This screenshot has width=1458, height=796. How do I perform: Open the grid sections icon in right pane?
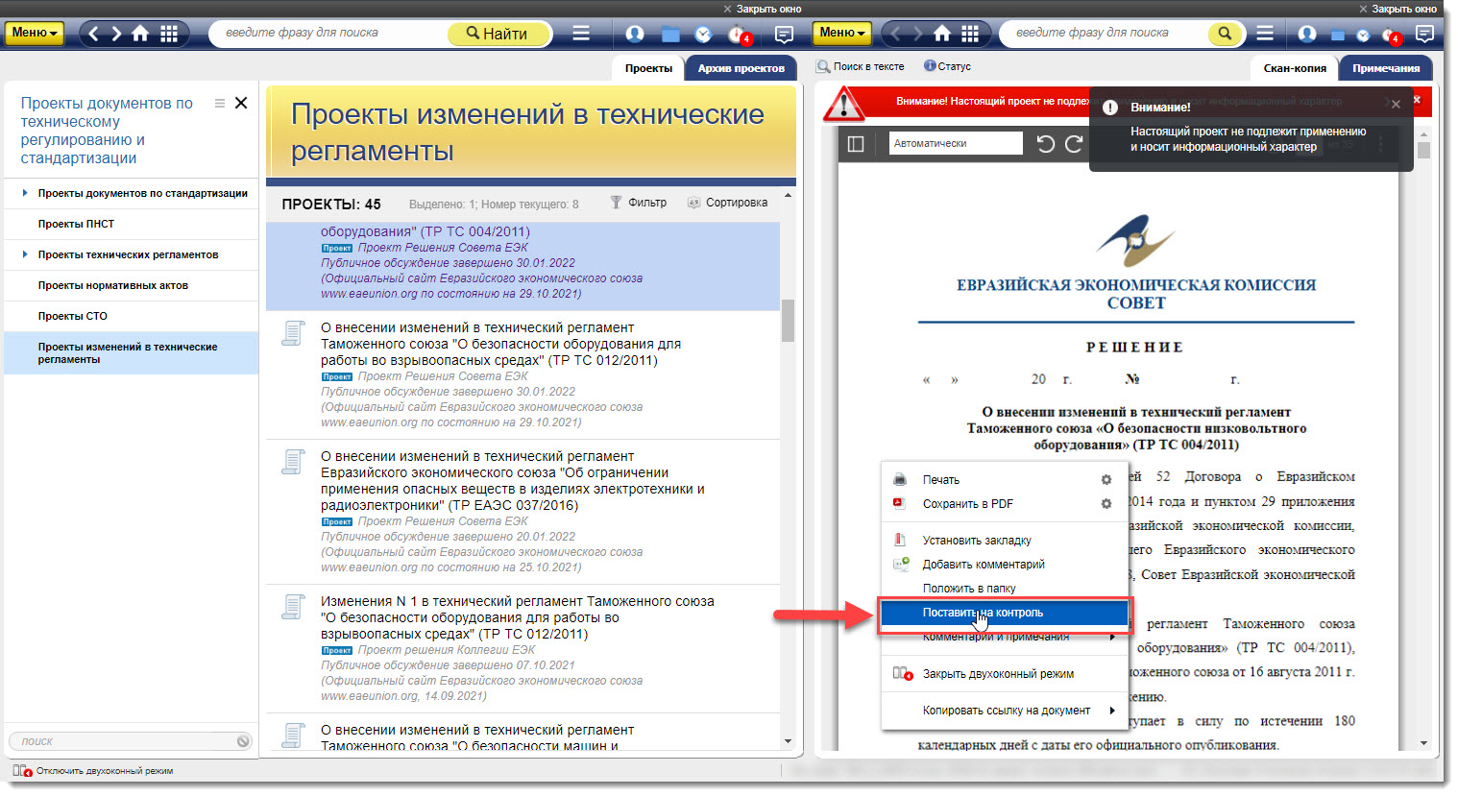970,34
